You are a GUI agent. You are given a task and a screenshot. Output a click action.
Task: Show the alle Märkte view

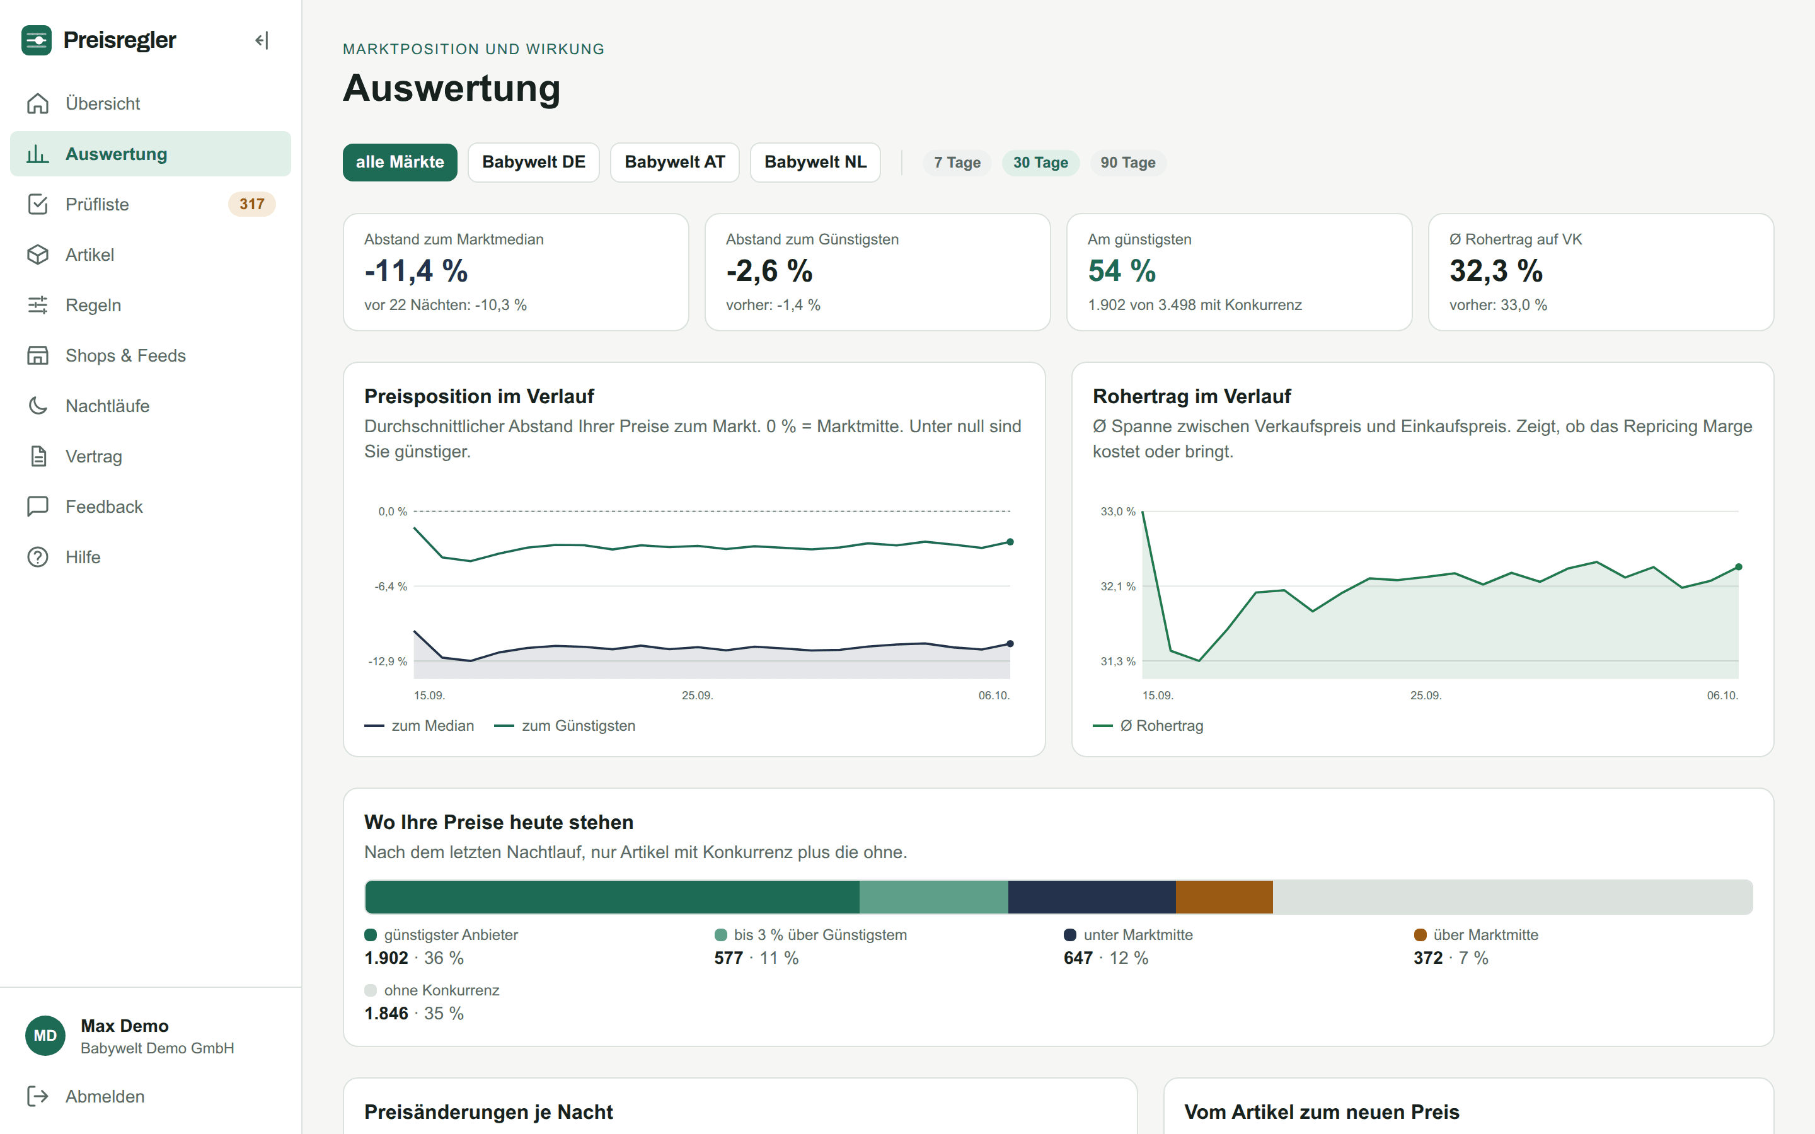click(400, 162)
